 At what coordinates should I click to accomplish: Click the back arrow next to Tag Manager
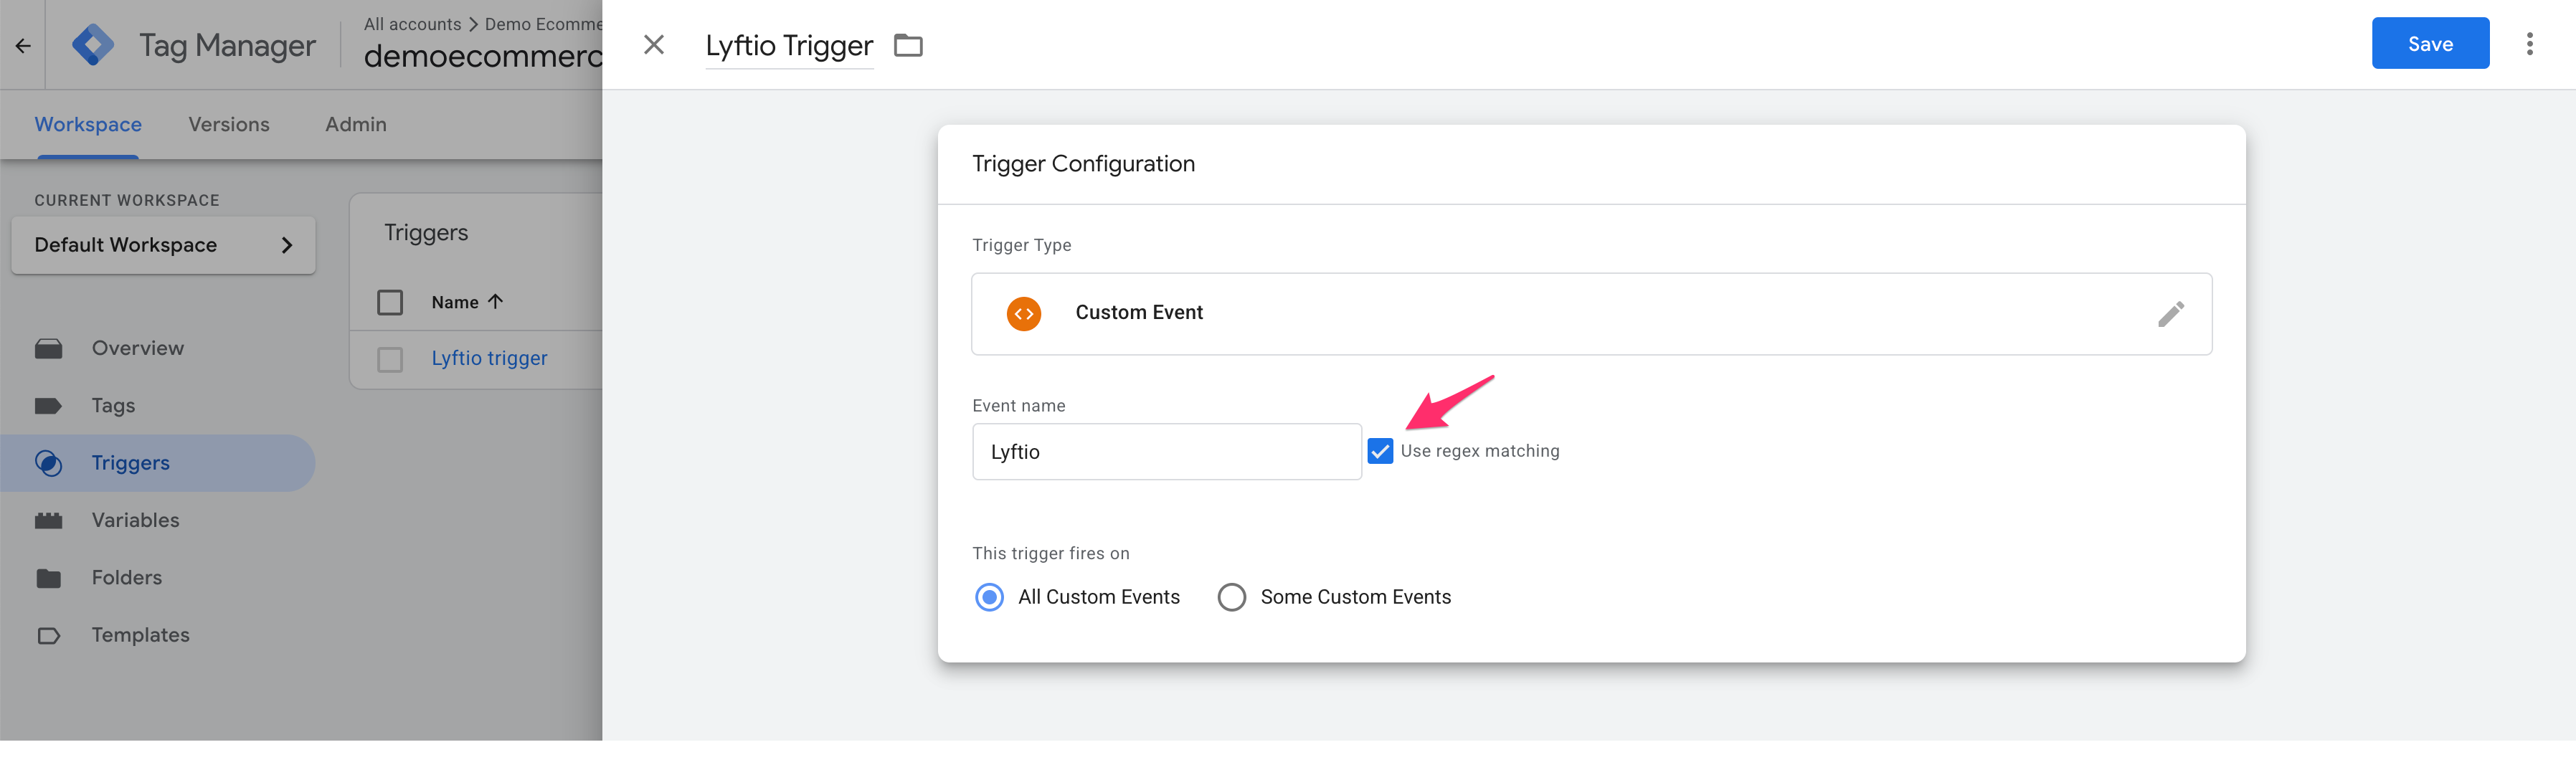pyautogui.click(x=23, y=46)
